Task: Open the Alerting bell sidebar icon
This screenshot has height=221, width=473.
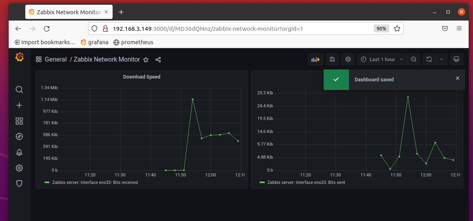Action: point(19,152)
